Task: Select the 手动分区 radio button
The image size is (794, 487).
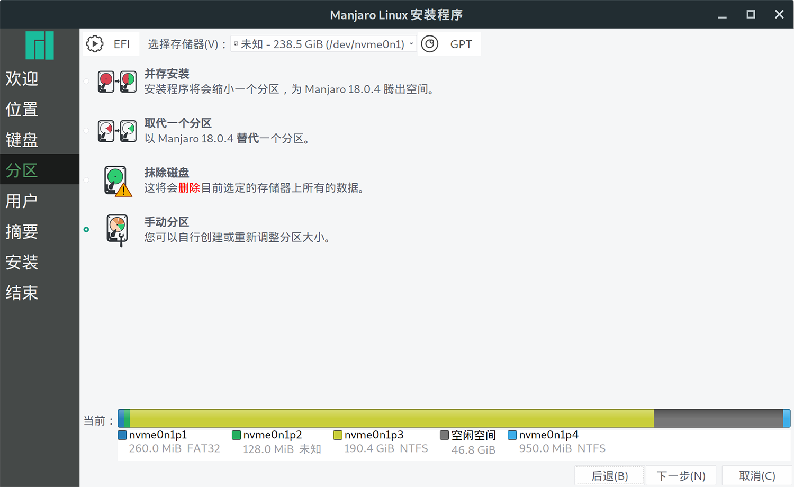Action: point(86,229)
